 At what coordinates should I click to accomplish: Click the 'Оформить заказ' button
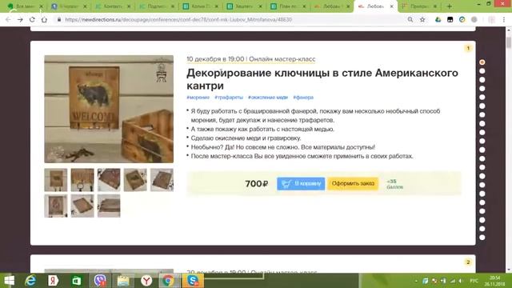[x=353, y=183]
